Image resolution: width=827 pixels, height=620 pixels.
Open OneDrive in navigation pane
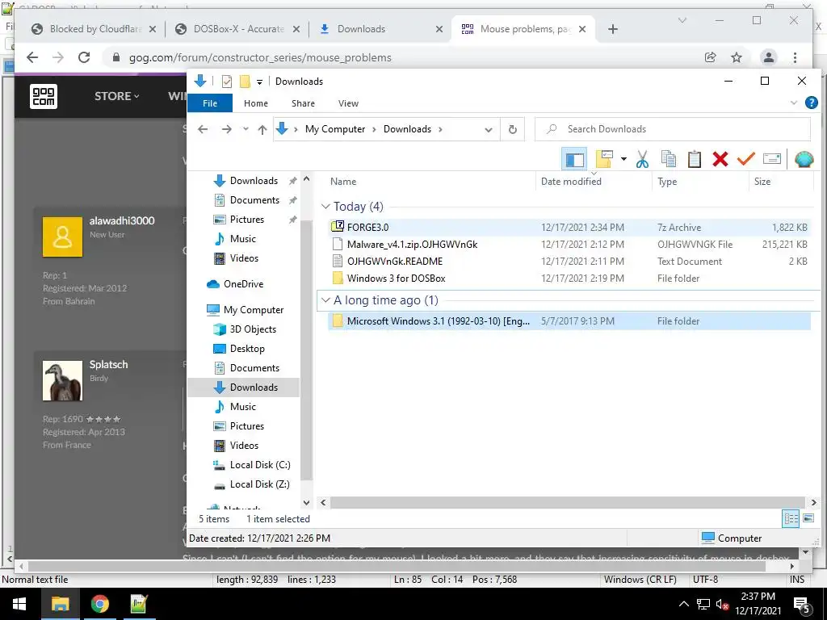tap(243, 284)
